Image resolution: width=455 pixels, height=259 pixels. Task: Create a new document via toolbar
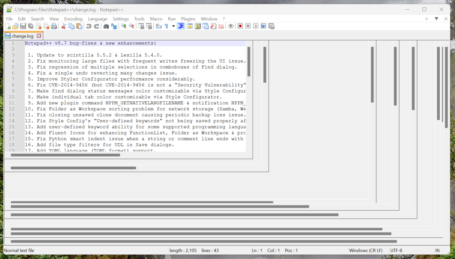8,26
